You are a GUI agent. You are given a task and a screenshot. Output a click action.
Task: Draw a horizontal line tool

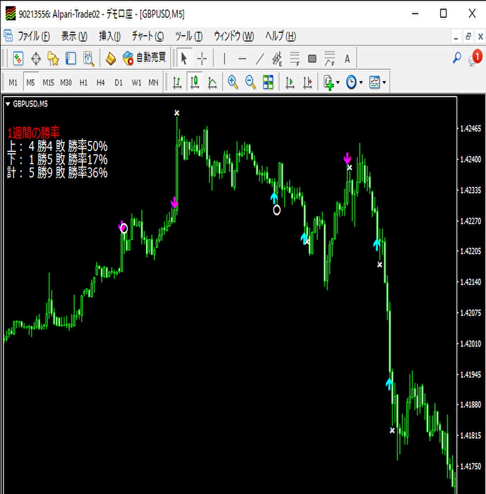(x=242, y=59)
